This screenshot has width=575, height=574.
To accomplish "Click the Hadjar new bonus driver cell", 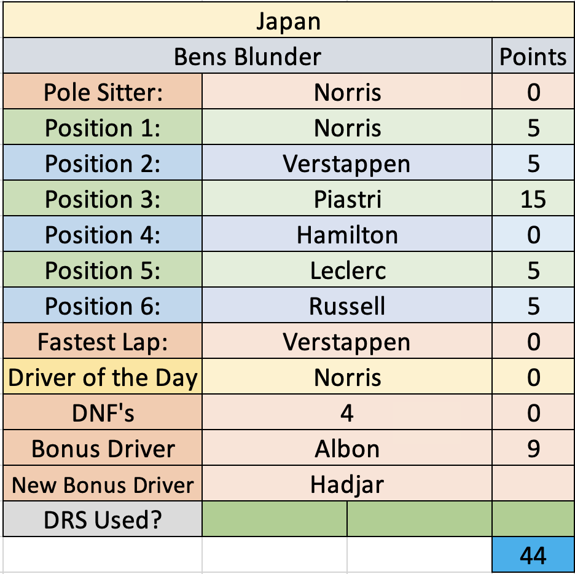I will coord(347,483).
